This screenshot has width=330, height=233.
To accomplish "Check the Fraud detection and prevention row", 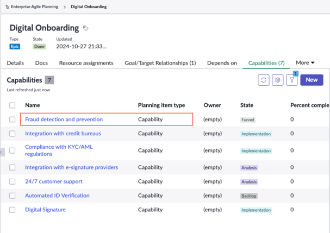I will click(x=13, y=119).
